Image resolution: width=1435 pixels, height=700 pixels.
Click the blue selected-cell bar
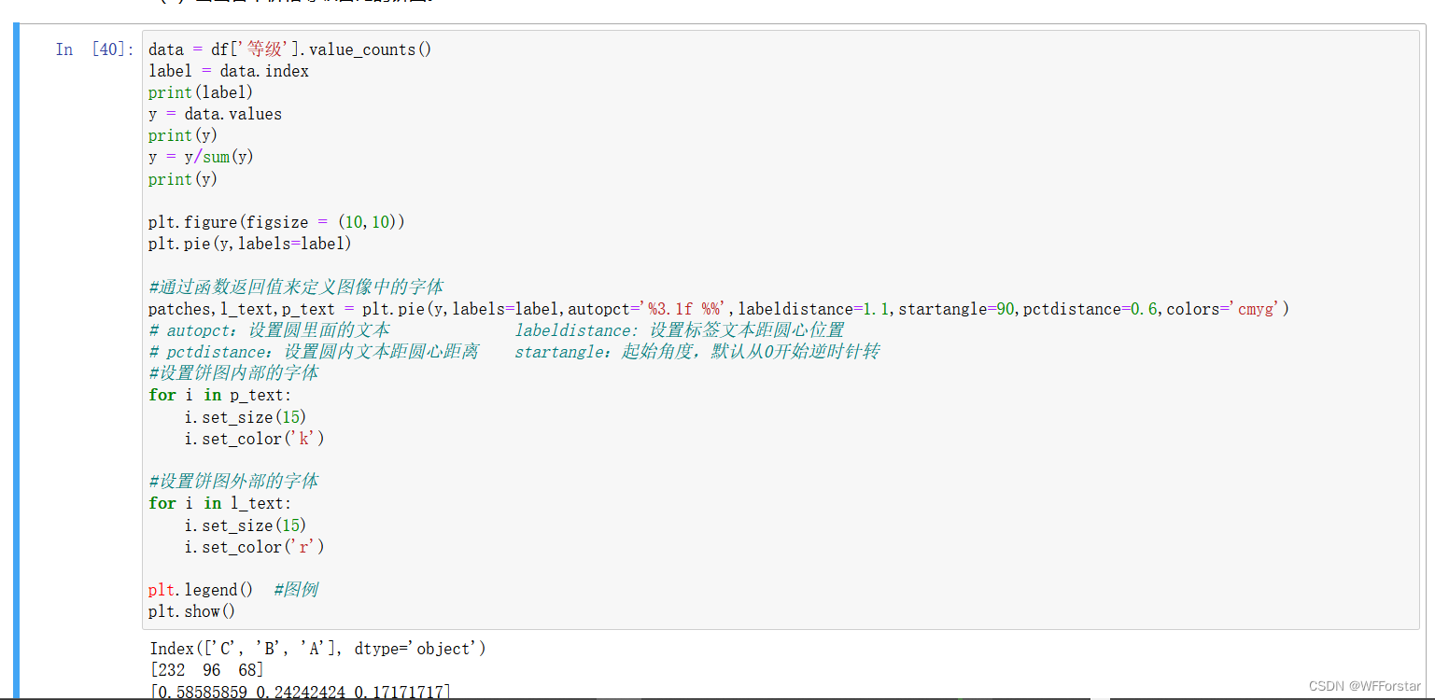coord(16,361)
